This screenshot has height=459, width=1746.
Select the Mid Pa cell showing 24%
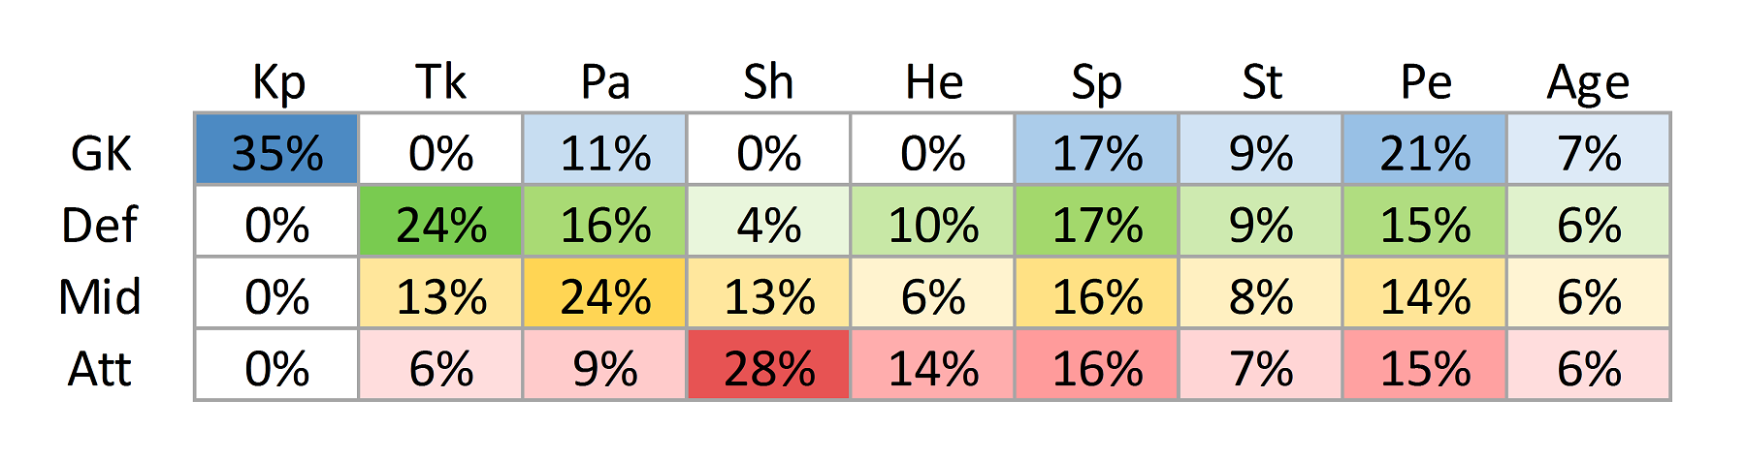click(605, 292)
